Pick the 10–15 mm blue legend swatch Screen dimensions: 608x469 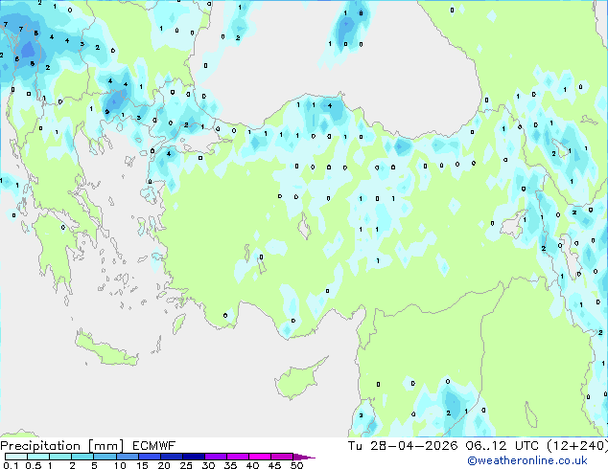(127, 457)
